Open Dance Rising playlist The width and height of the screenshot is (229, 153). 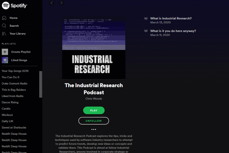point(10,102)
